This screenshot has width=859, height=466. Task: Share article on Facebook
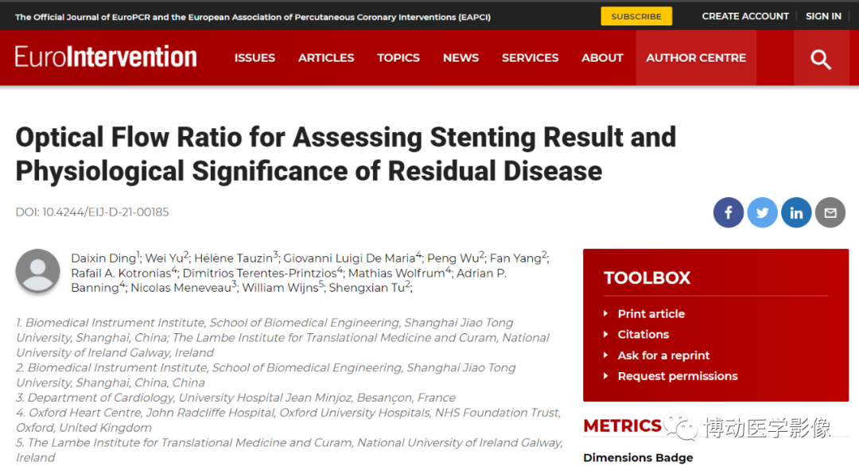tap(729, 212)
